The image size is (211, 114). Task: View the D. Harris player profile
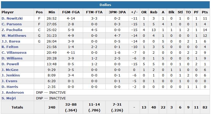tap(10, 87)
